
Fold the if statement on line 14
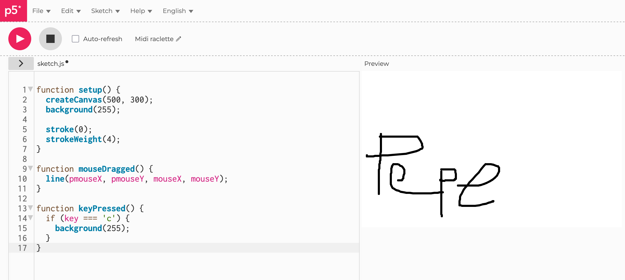point(30,218)
